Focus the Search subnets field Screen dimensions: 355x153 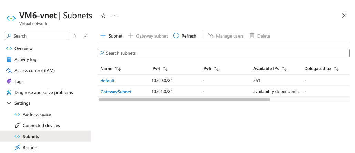tap(223, 53)
